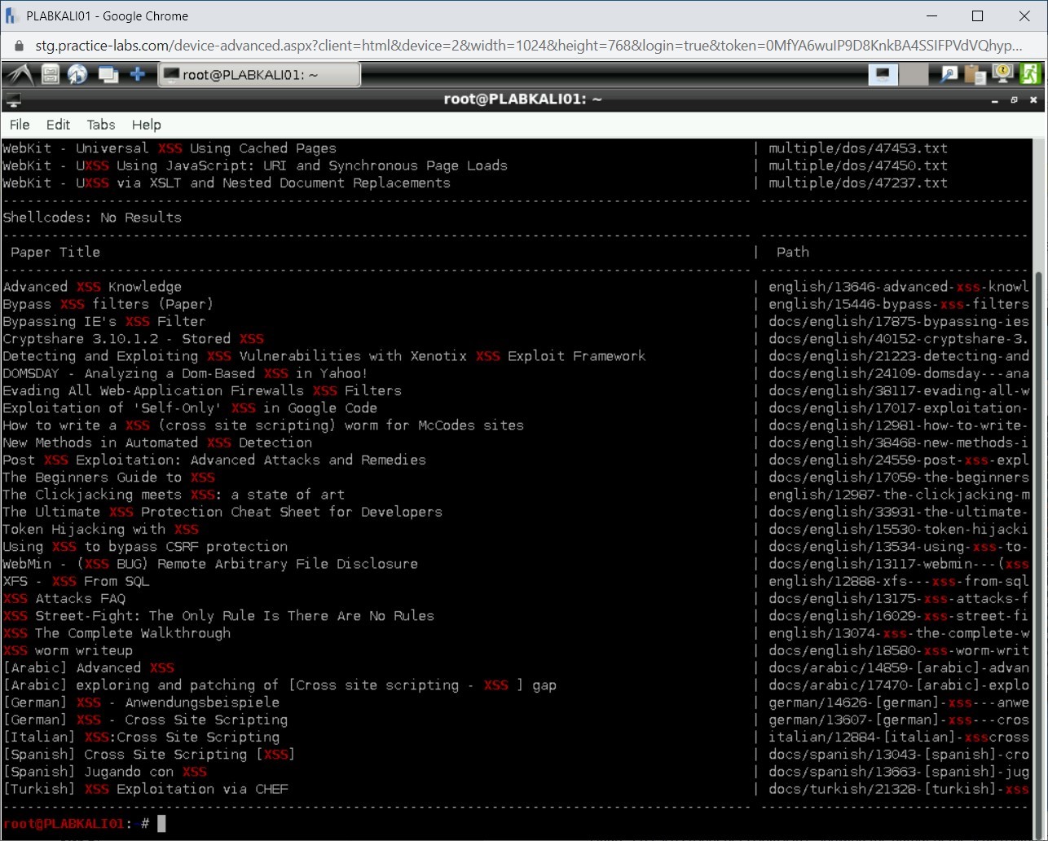This screenshot has height=841, width=1048.
Task: Open the terminal window menu icon
Action: click(x=13, y=100)
